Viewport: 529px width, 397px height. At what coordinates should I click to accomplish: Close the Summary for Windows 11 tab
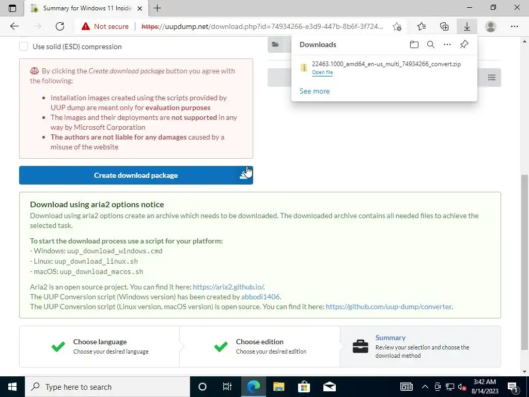(x=139, y=8)
